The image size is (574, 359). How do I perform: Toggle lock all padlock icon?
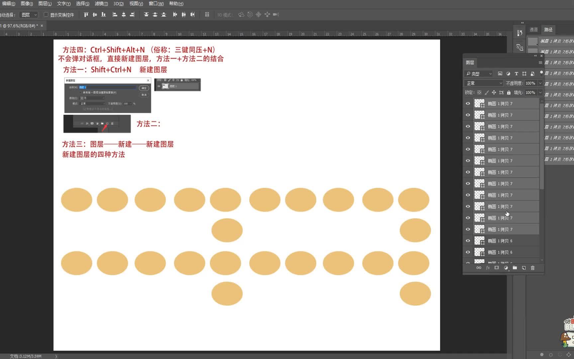point(509,93)
